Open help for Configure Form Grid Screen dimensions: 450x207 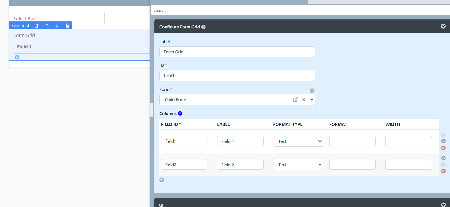point(203,27)
